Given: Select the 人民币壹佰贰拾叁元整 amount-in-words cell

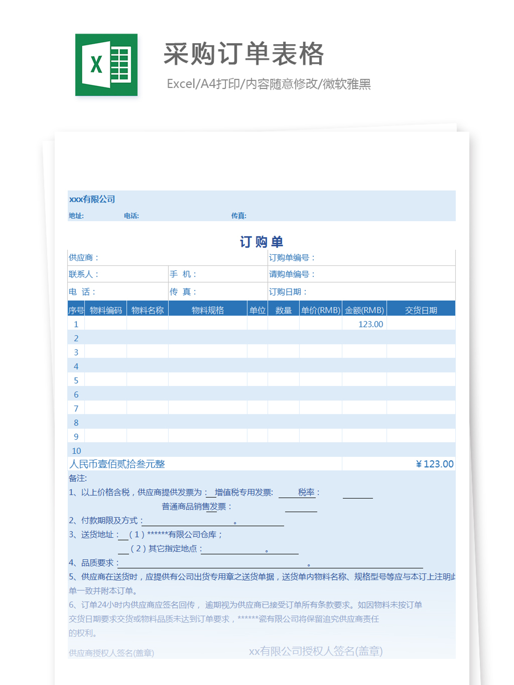Looking at the screenshot, I should [x=117, y=464].
